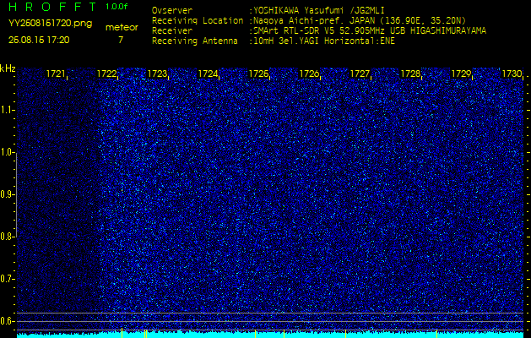Click the 0.7 frequency axis label
This screenshot has height=338, width=531.
[x=7, y=279]
